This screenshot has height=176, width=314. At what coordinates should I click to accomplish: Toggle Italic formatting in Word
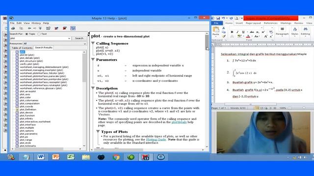(x=237, y=32)
